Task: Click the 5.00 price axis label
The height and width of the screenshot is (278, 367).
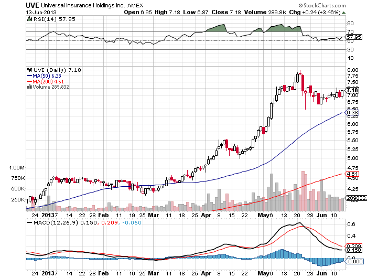Action: point(353,158)
